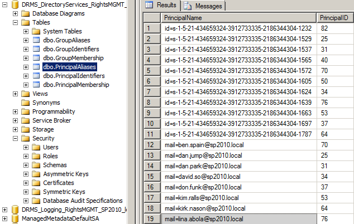Click the dbo.PrincipalIdentifiers table icon
The height and width of the screenshot is (224, 354).
37,76
